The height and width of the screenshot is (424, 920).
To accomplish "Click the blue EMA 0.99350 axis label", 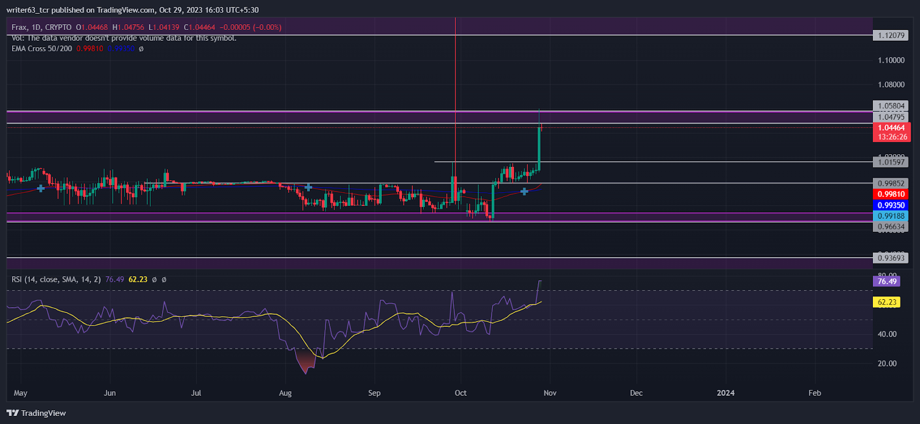I will [x=891, y=205].
